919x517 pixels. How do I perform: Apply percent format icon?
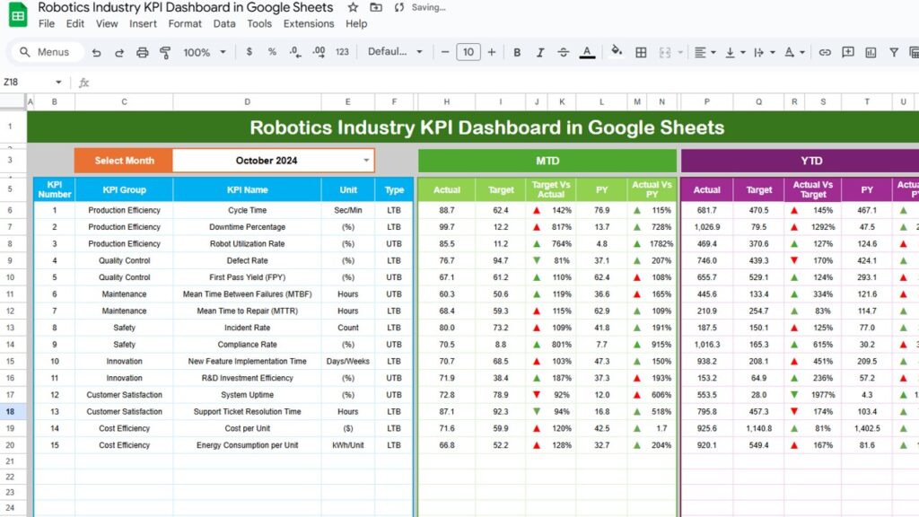pyautogui.click(x=272, y=51)
